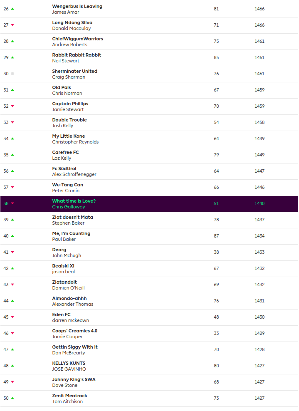Open KELLYS KUNTS team link
299x411 pixels.
pyautogui.click(x=69, y=363)
